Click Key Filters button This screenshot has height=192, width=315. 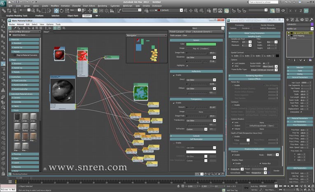(270, 190)
